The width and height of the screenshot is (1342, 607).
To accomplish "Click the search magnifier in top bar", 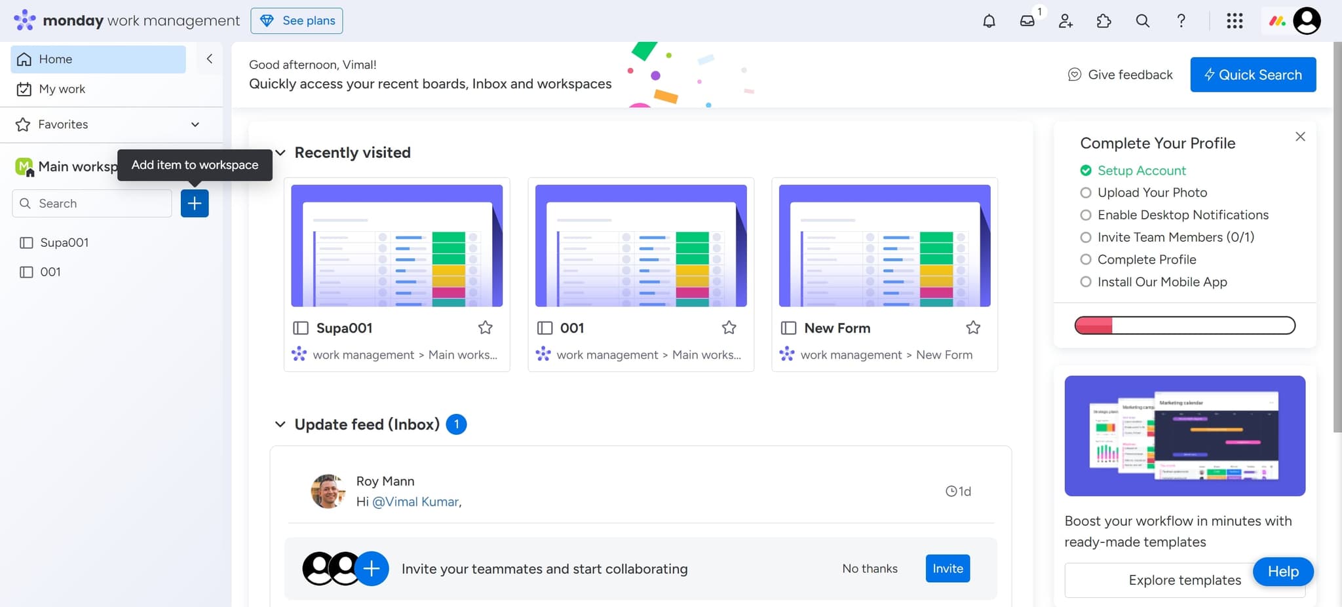I will tap(1142, 21).
